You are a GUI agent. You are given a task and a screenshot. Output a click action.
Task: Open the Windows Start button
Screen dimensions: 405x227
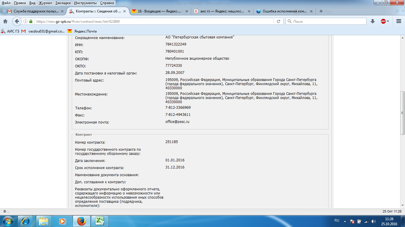click(x=8, y=221)
